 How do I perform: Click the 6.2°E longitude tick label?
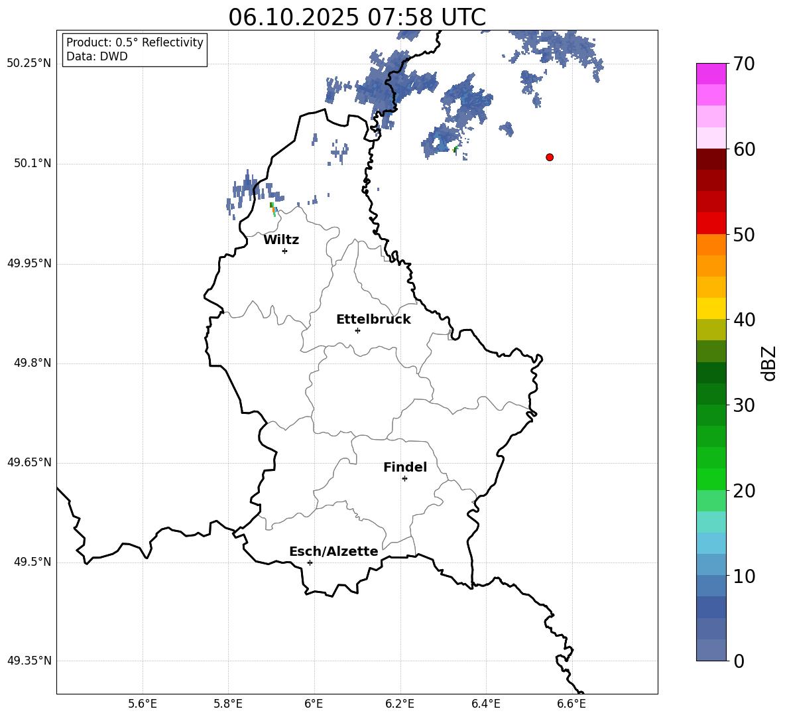tap(400, 704)
